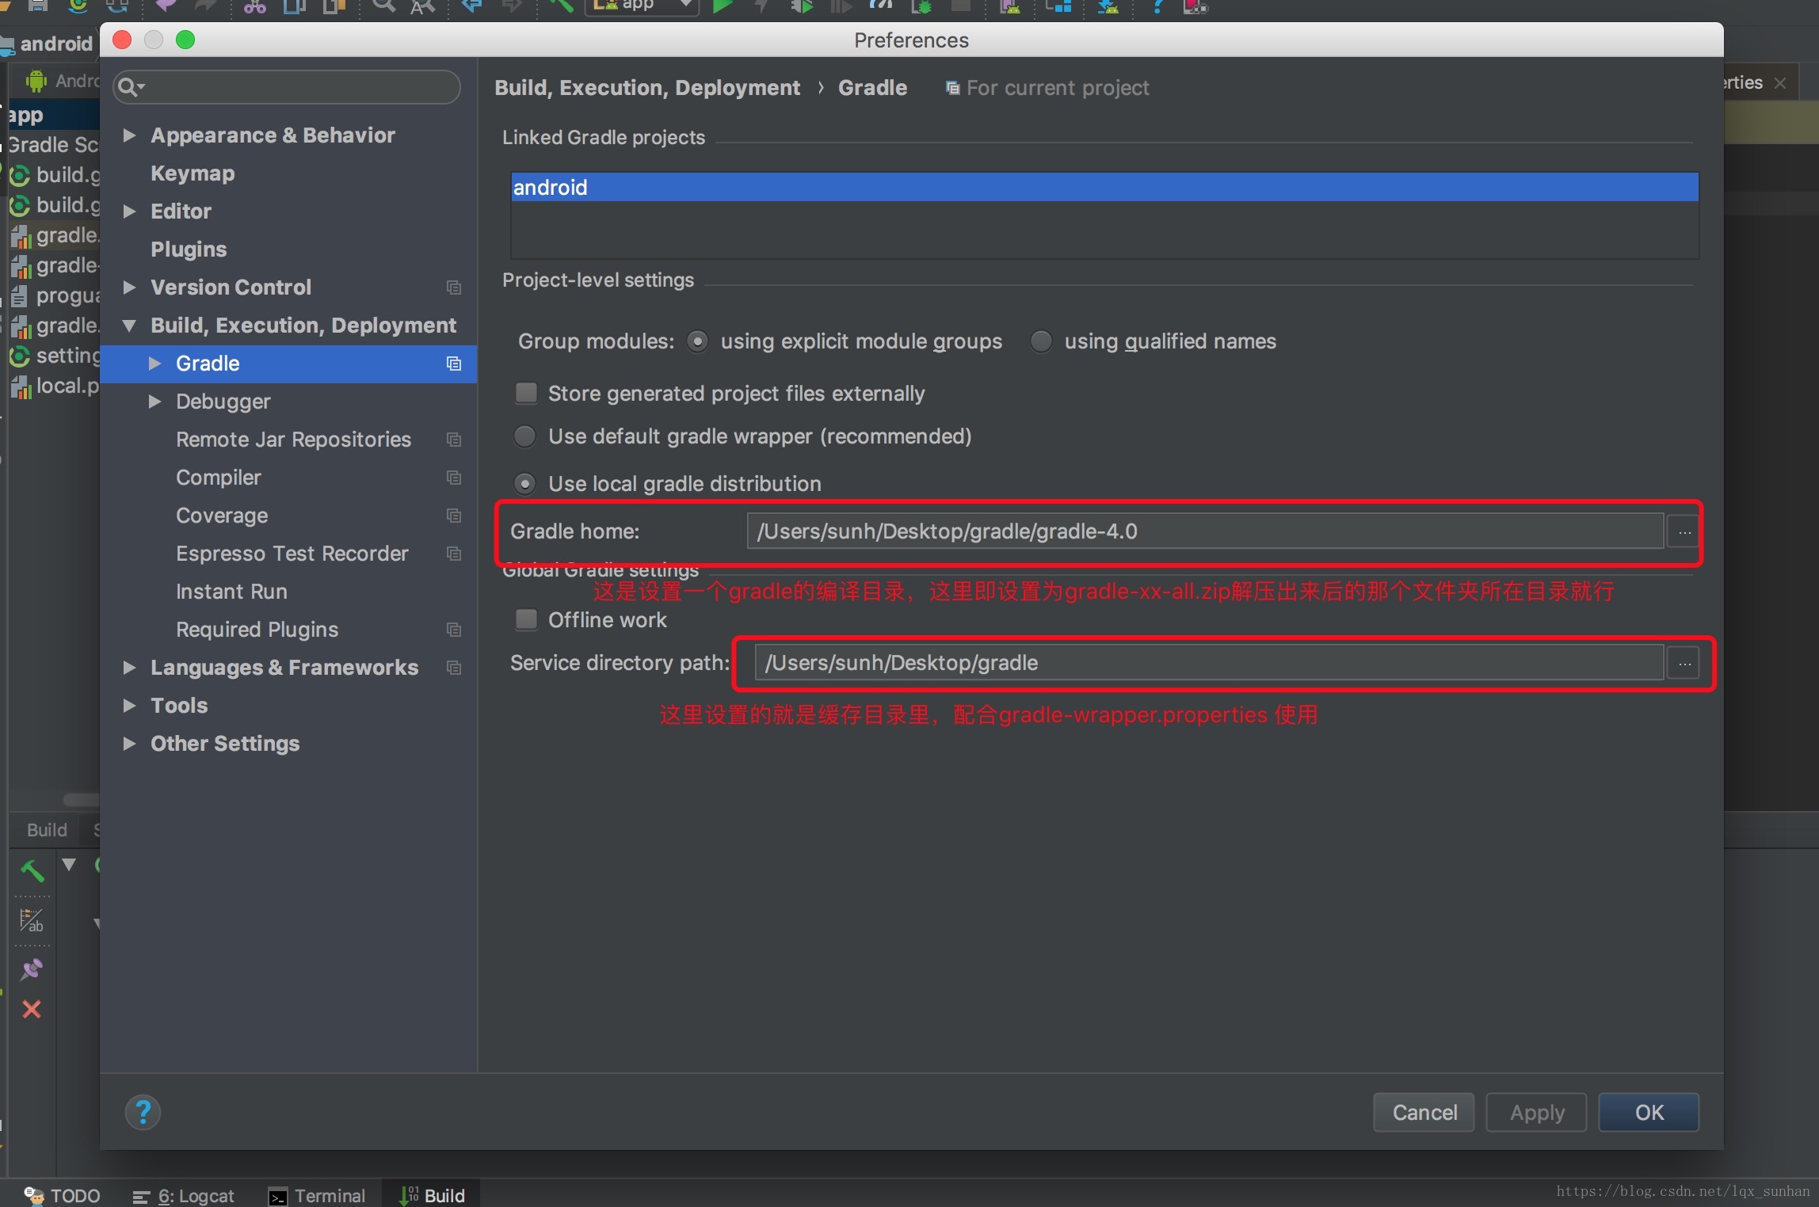
Task: Click Build, Execution, Deployment breadcrumb
Action: coord(647,88)
